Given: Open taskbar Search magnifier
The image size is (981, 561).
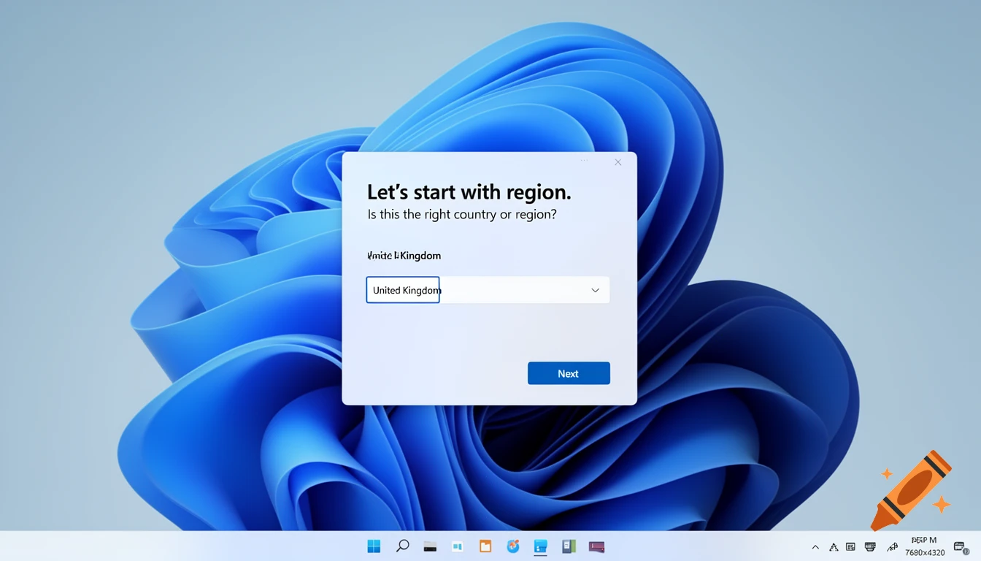Looking at the screenshot, I should [402, 546].
